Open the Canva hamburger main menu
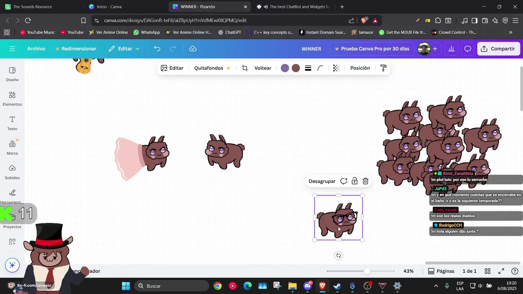 pos(12,49)
